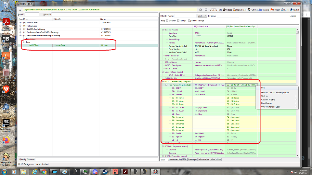Viewport: 312px width, 175px height.
Task: Collapse Record Header section
Action: (x=163, y=30)
